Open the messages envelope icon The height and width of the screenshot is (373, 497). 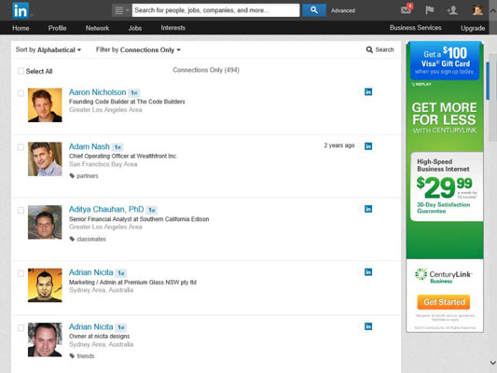(407, 9)
